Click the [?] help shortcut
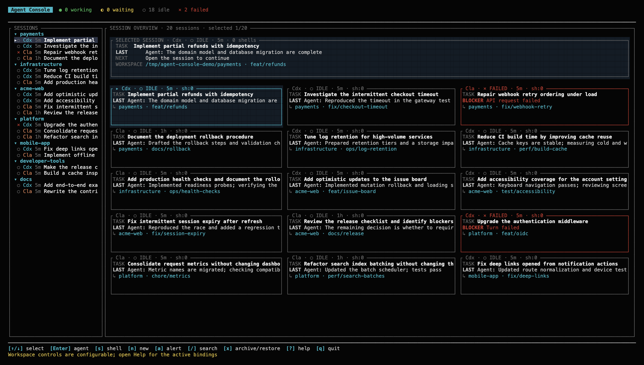 [x=298, y=349]
